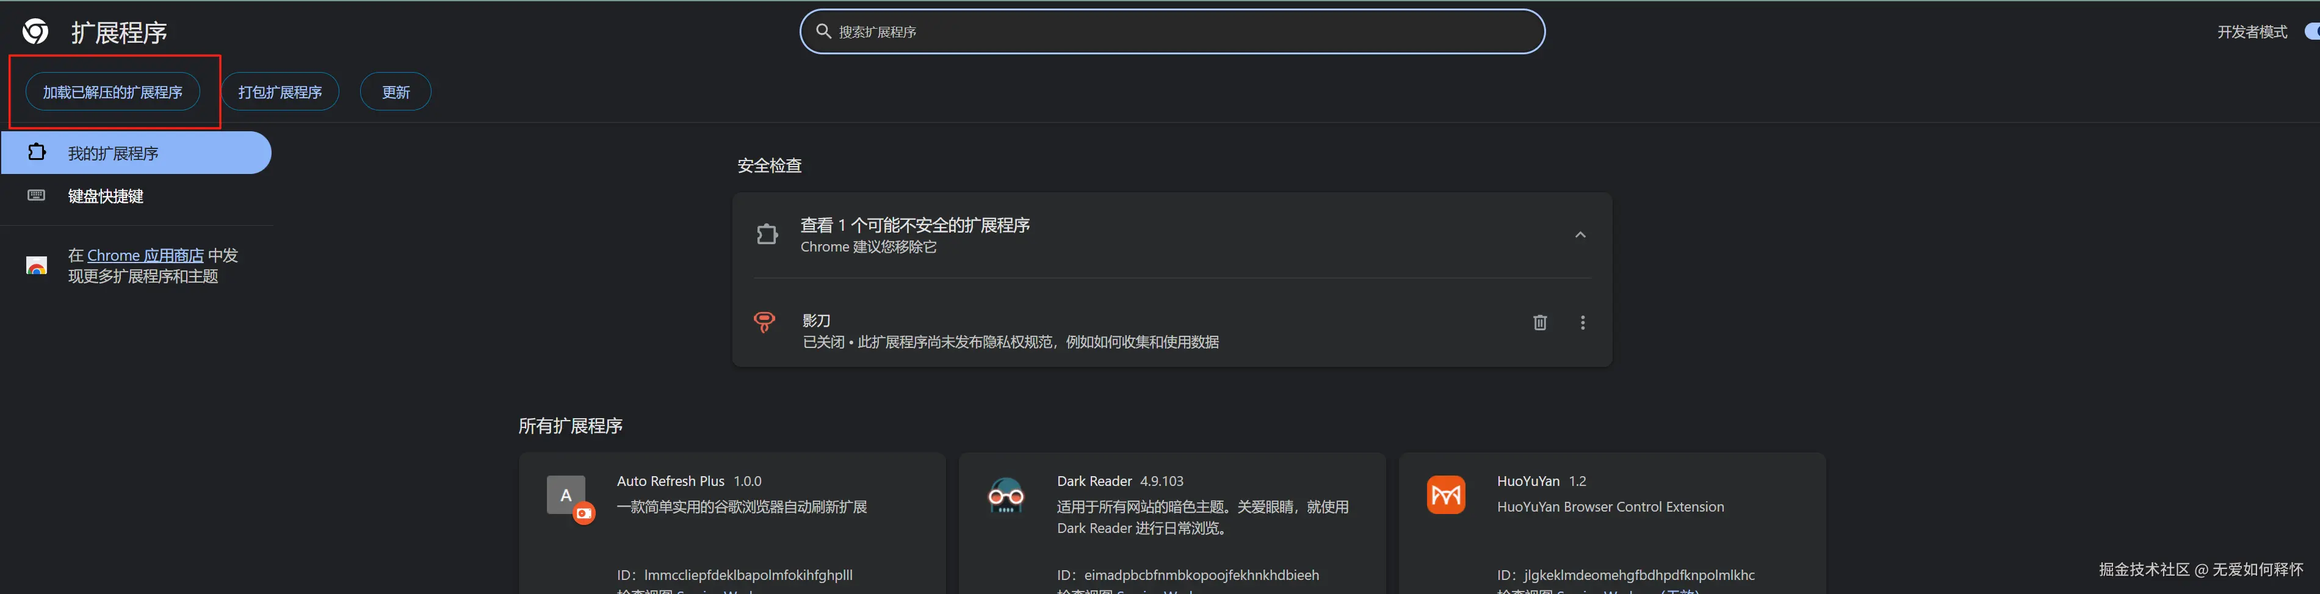Click HuoYuYan extension name
This screenshot has width=2320, height=594.
coord(1528,481)
